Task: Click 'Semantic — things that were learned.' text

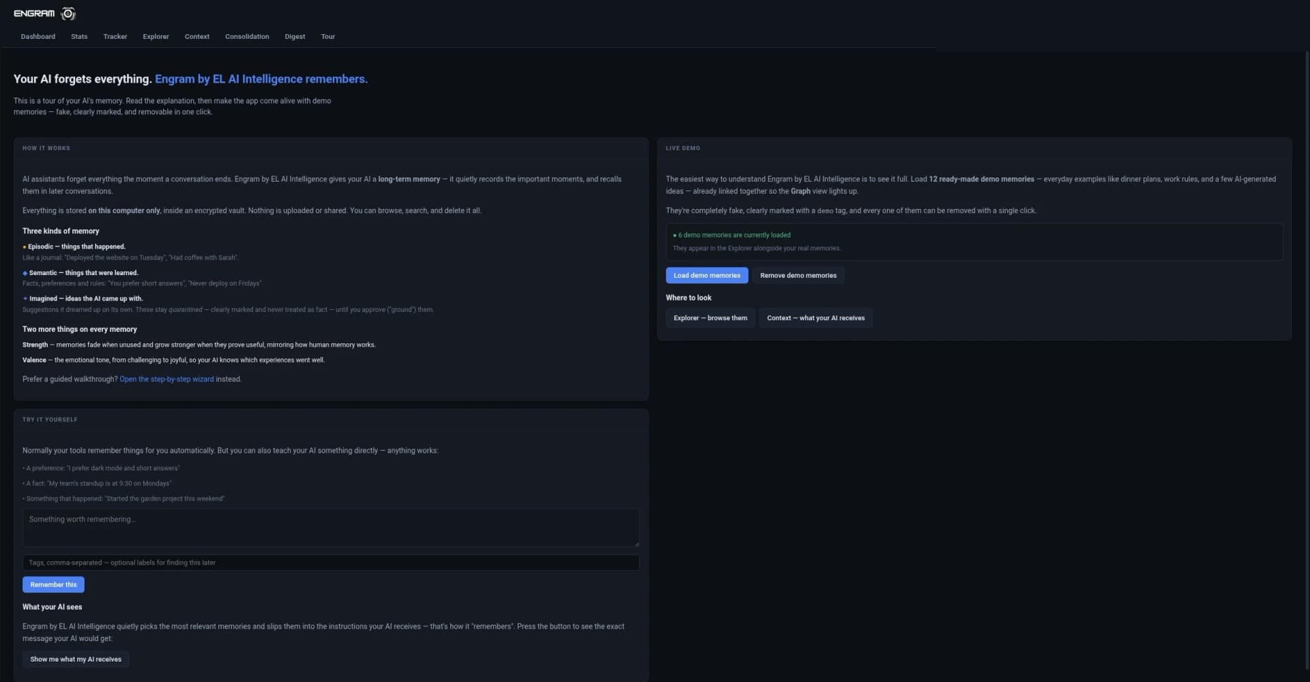Action: (x=84, y=273)
